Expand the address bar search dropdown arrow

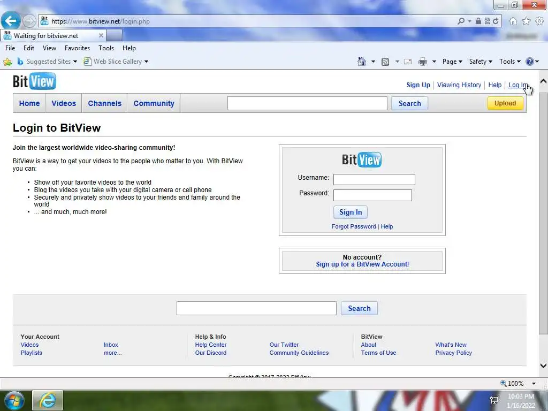469,21
